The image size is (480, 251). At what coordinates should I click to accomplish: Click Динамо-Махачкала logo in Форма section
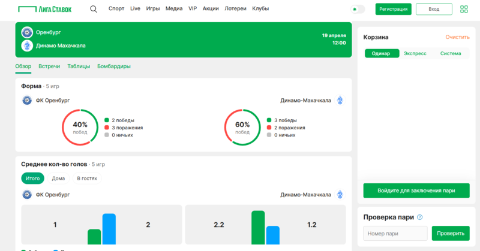coord(340,101)
